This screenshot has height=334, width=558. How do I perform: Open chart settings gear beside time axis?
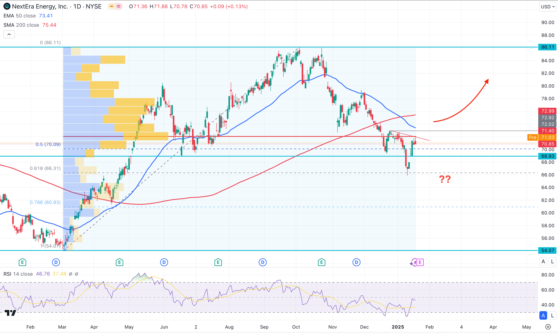[x=548, y=327]
